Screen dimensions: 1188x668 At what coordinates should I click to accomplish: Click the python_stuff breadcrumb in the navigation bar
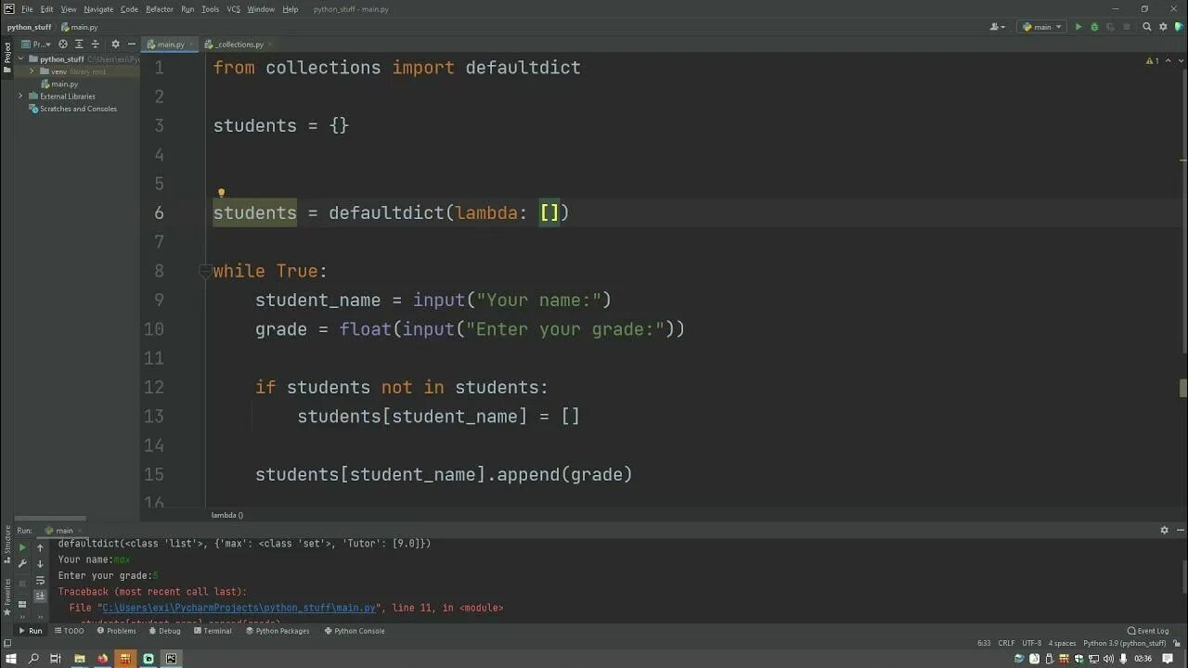(30, 27)
